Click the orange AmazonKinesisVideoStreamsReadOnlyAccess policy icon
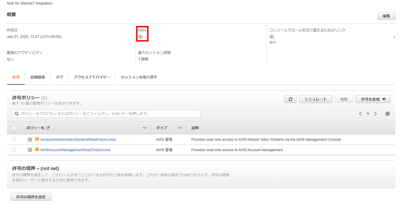The width and height of the screenshot is (401, 205). pyautogui.click(x=37, y=139)
